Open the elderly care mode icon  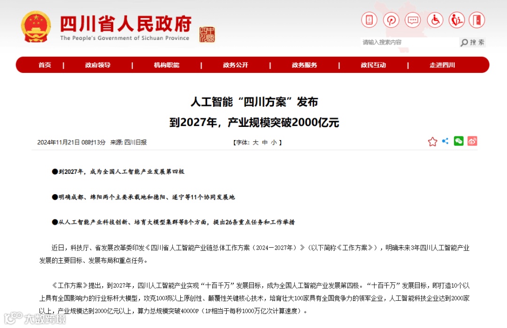pyautogui.click(x=457, y=20)
